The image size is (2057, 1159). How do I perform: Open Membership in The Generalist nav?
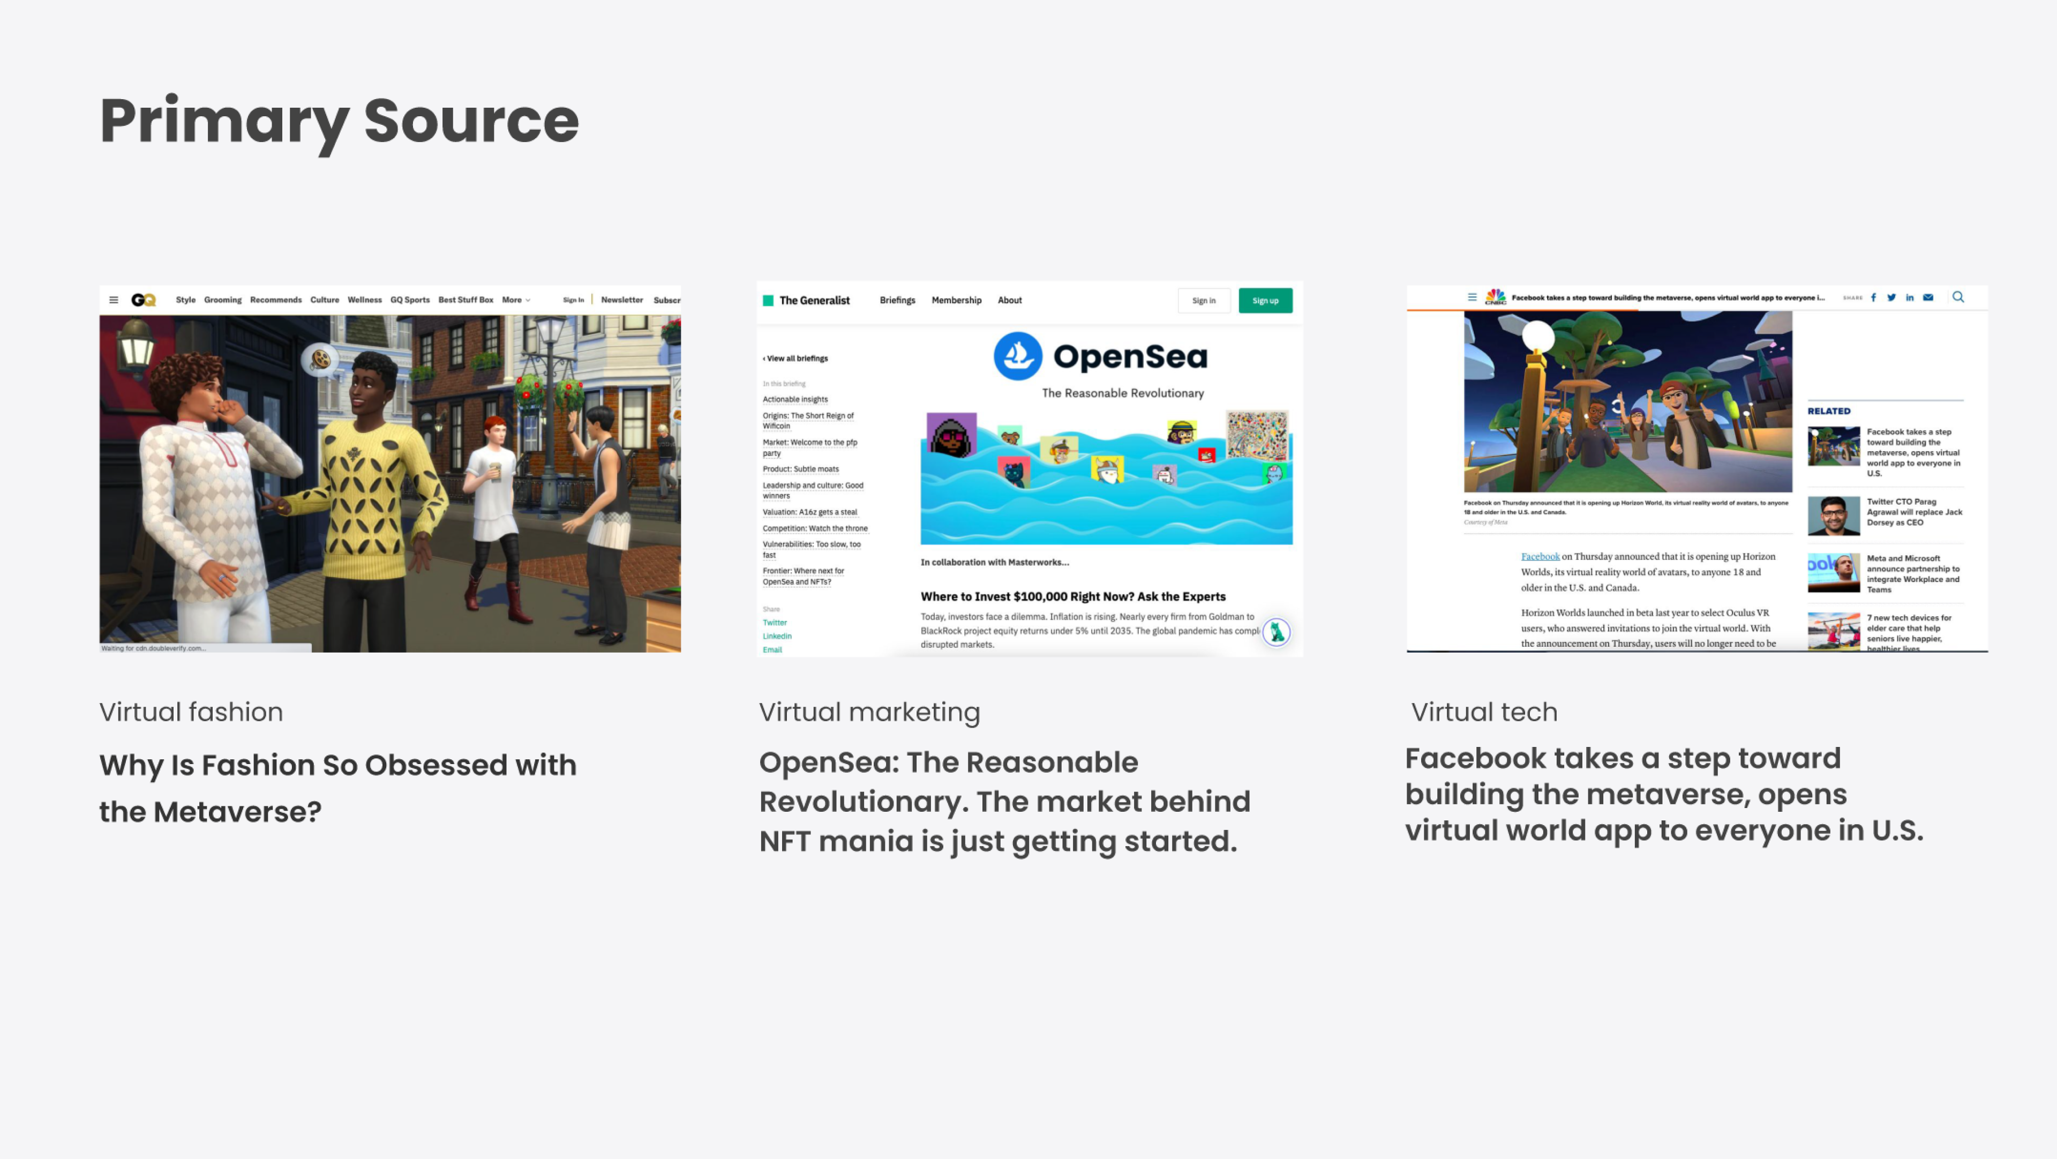pos(957,301)
